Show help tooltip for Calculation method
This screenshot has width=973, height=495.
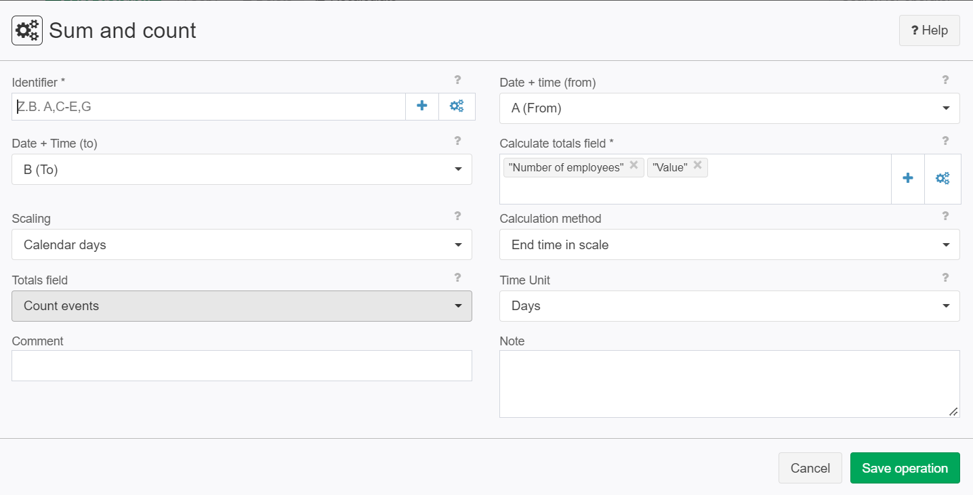(x=945, y=216)
